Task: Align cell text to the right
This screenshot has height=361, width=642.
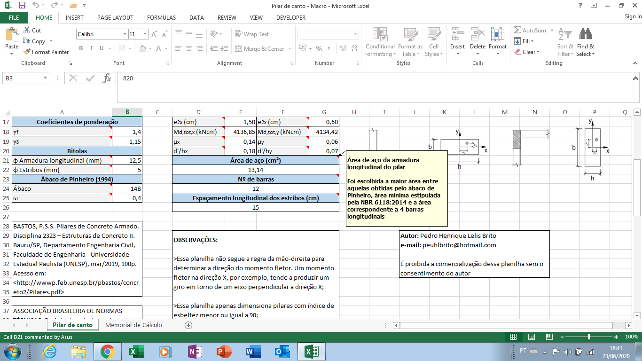Action: pos(199,48)
